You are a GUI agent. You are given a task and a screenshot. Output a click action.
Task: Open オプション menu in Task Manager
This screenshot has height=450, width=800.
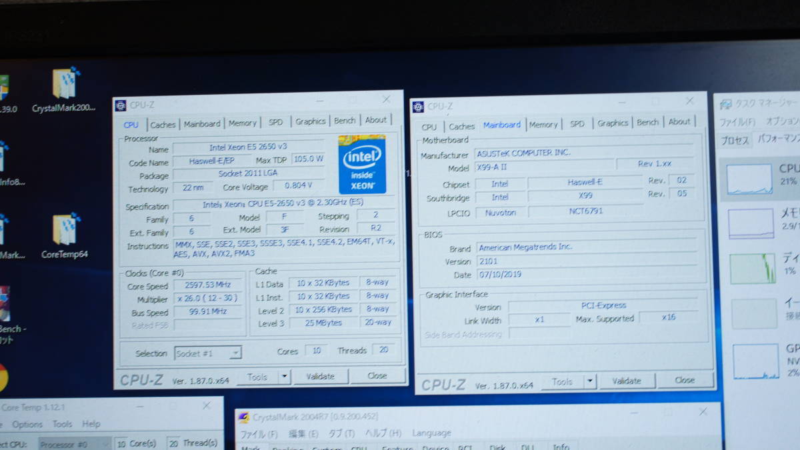tap(782, 121)
